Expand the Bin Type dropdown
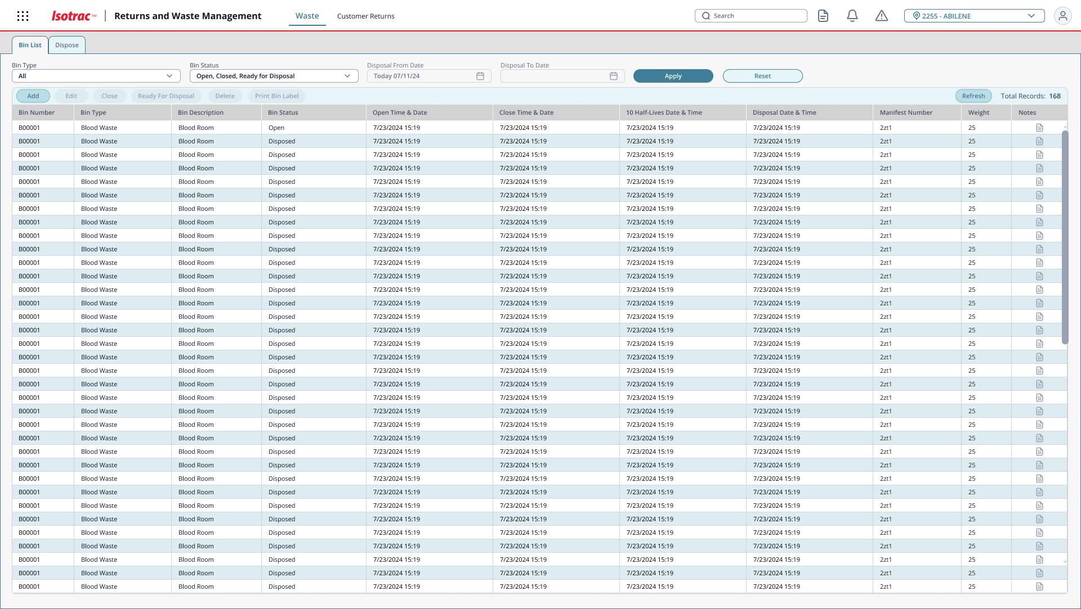Viewport: 1081px width, 609px height. click(x=96, y=76)
